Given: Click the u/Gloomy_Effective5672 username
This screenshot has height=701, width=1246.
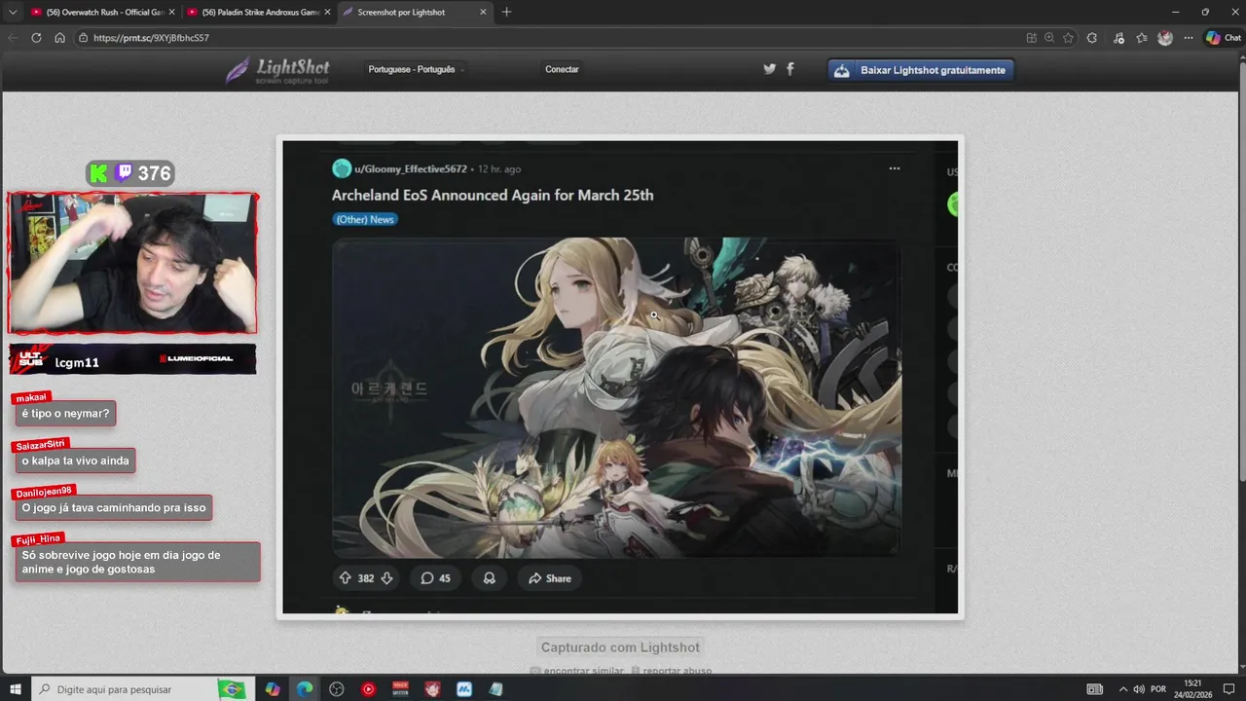Looking at the screenshot, I should (411, 169).
